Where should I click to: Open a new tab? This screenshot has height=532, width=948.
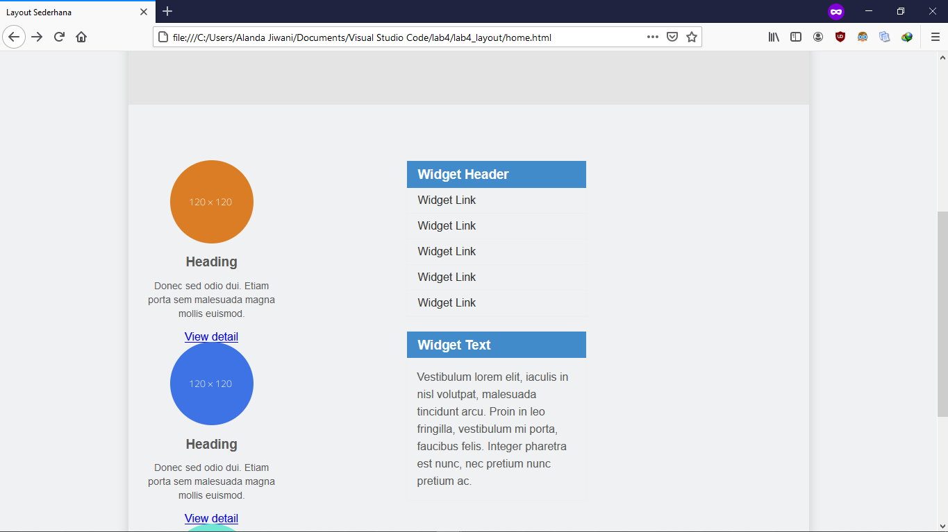pos(167,11)
